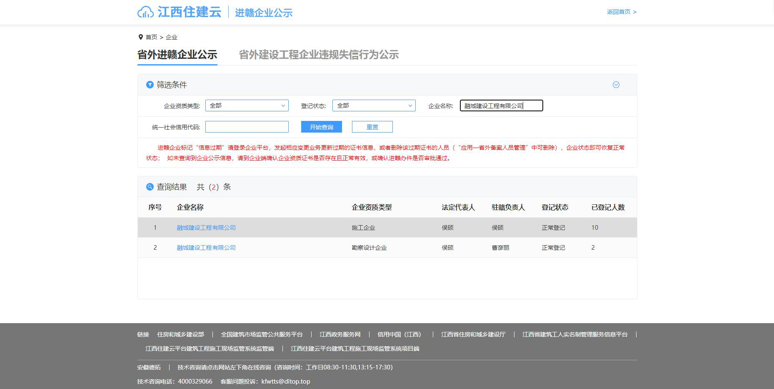The image size is (774, 389).
Task: Click the 勘察设计企业 cell in row 2
Action: pyautogui.click(x=369, y=248)
